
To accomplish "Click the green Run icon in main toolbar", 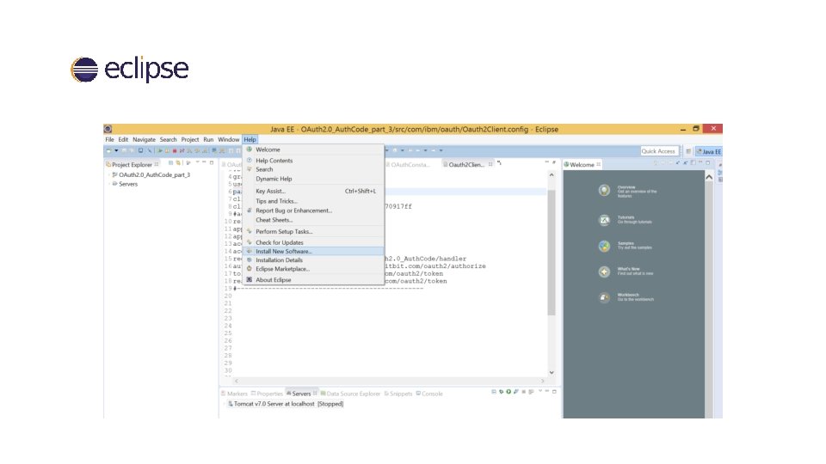I will 160,151.
